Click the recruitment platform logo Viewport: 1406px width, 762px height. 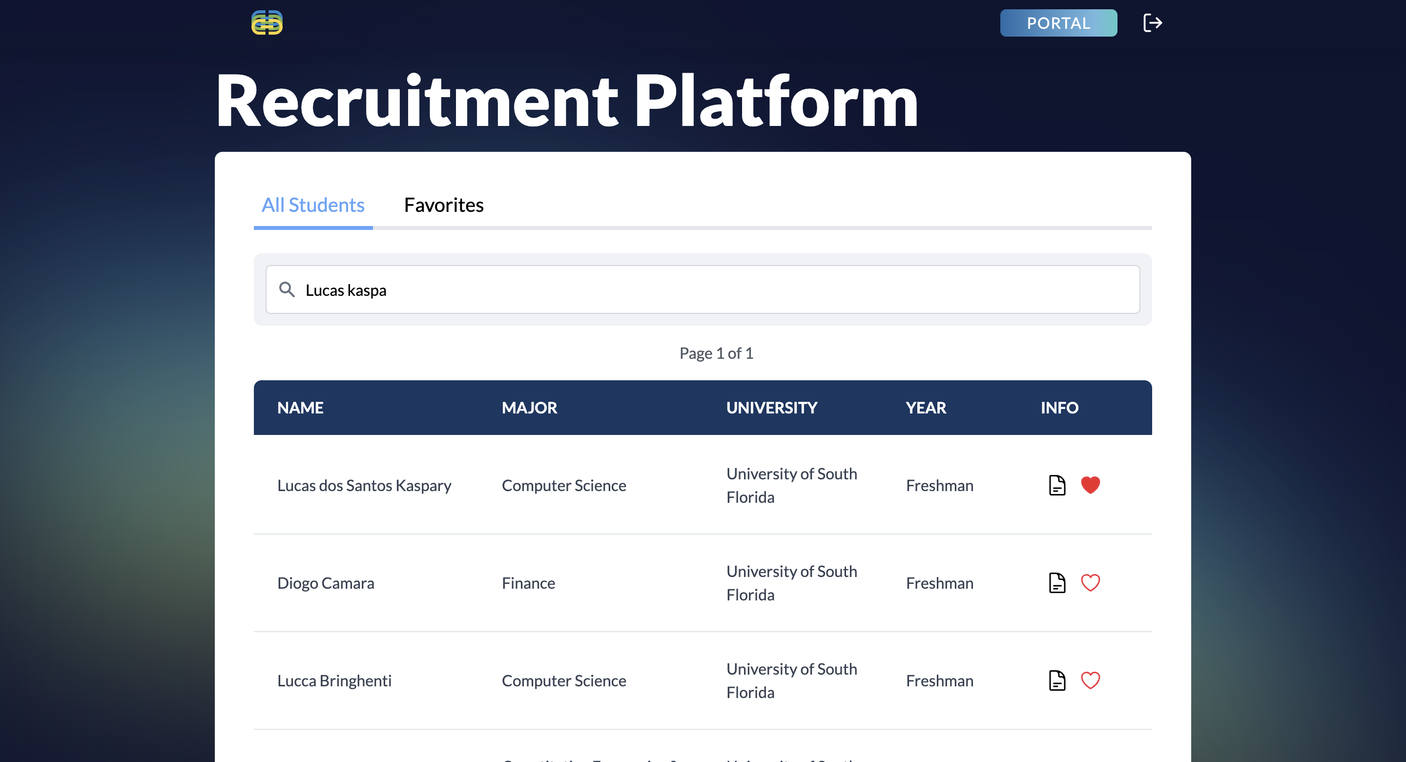coord(267,23)
